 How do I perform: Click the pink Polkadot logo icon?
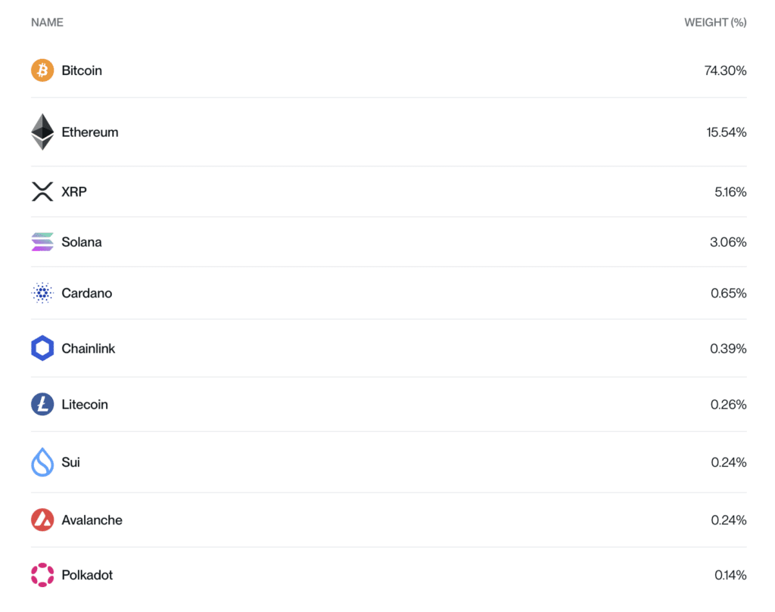(42, 575)
